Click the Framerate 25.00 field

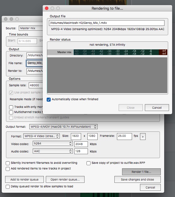point(124,137)
